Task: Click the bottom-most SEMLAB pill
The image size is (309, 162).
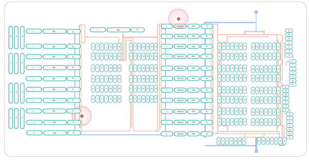Action: 180,134
